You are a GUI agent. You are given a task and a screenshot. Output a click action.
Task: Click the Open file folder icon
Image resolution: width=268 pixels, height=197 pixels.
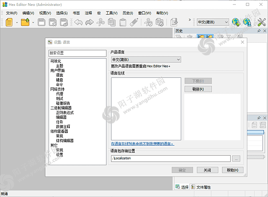[x=25, y=22]
